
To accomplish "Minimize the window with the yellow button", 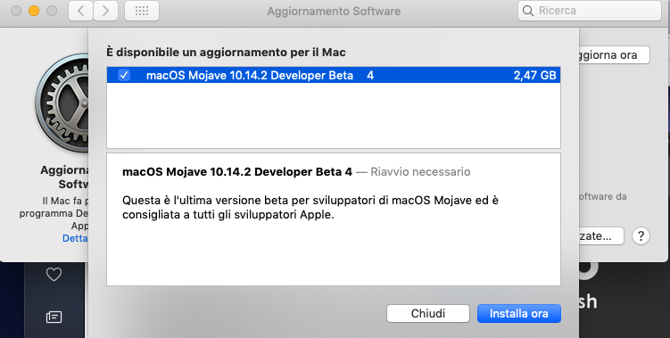I will pos(34,11).
